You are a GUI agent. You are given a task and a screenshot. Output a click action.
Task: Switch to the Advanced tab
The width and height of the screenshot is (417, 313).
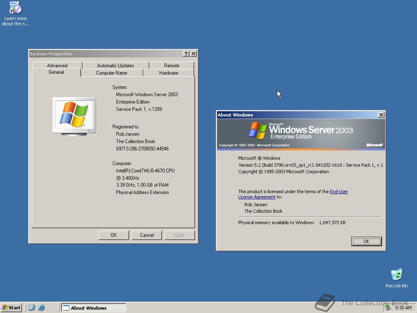[x=57, y=66]
